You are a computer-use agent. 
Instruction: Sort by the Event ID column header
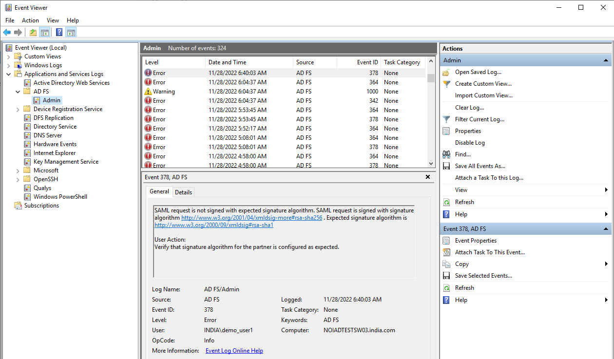click(x=359, y=62)
